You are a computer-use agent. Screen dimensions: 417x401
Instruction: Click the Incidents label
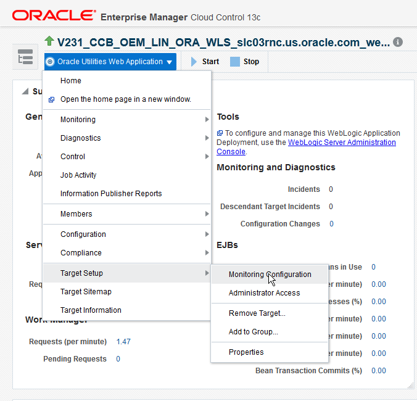[303, 189]
